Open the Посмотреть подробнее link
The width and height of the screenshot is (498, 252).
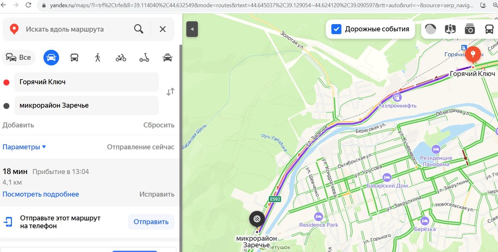pos(41,194)
